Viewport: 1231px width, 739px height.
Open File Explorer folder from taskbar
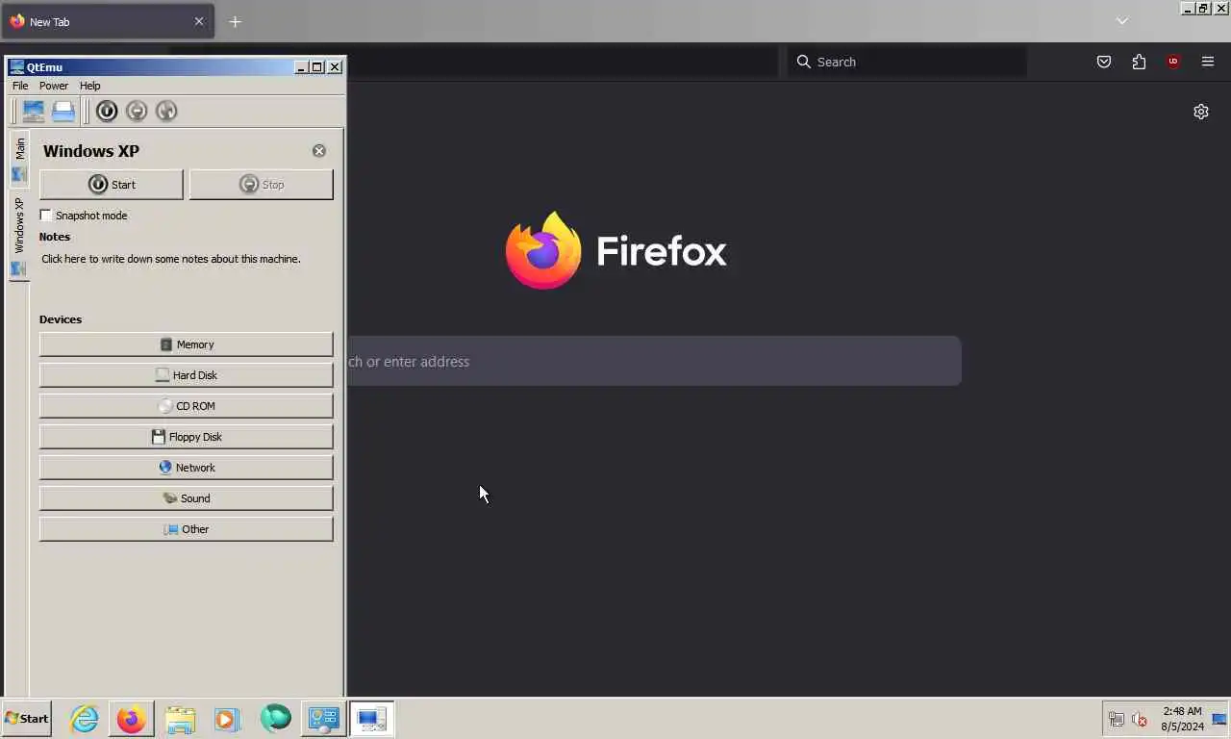tap(180, 719)
